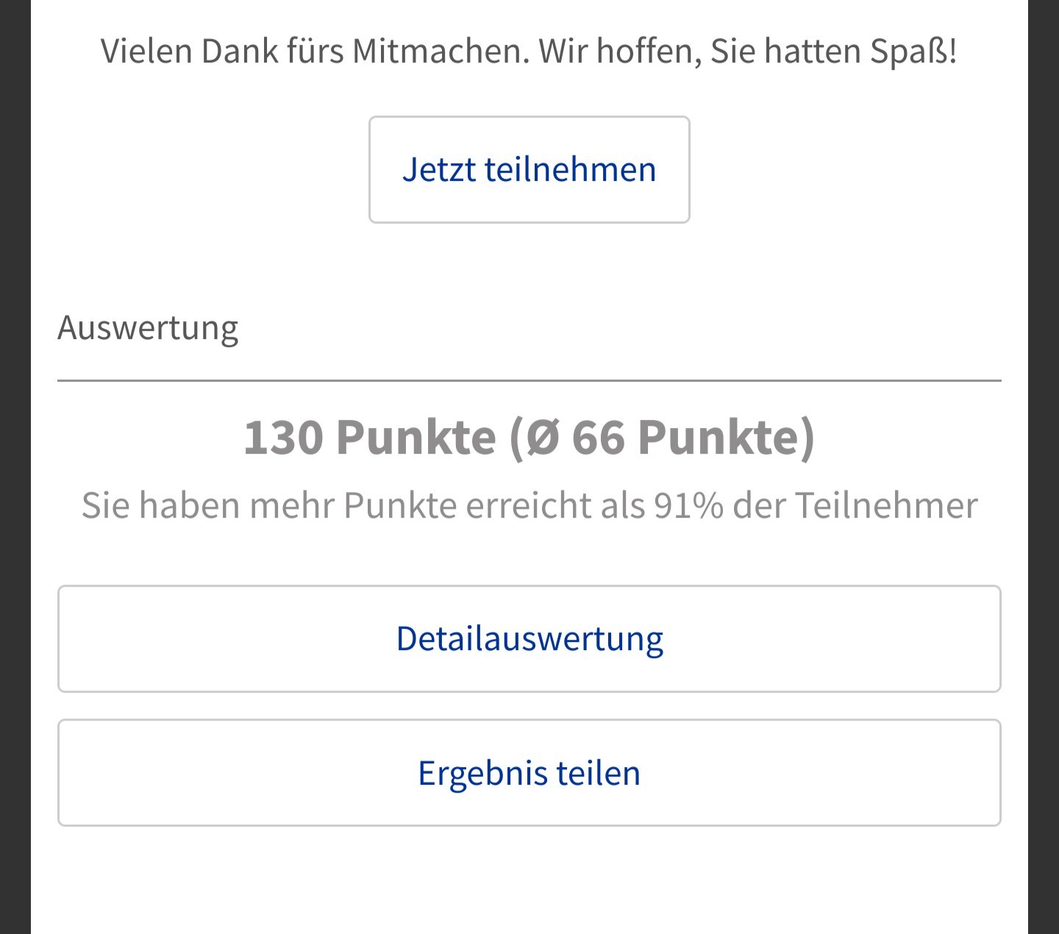Click the horizontal divider under Auswertung

pyautogui.click(x=529, y=381)
